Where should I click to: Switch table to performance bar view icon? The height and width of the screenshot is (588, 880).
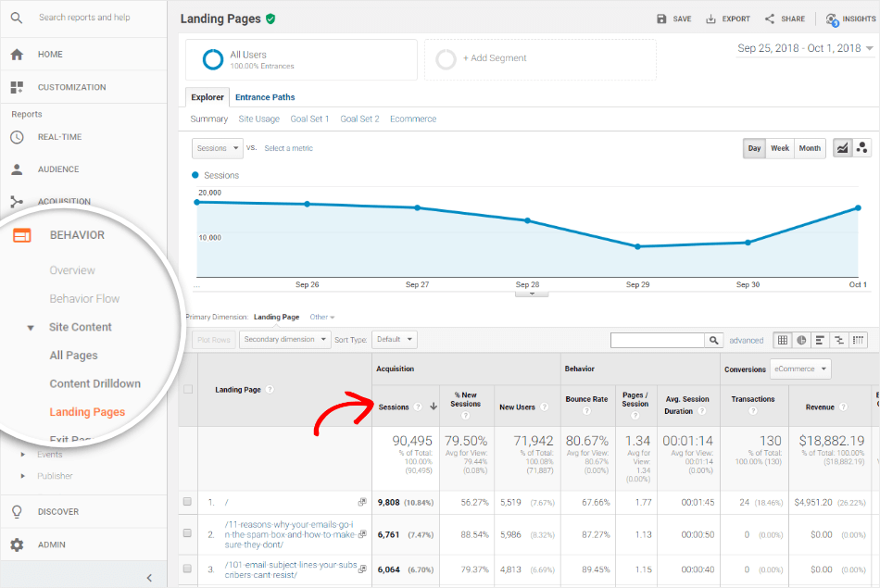tap(821, 340)
